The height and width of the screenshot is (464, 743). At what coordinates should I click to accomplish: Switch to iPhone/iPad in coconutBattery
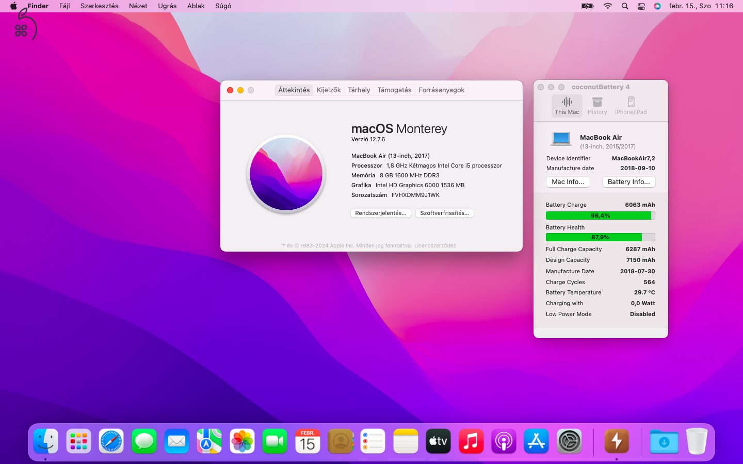tap(631, 106)
